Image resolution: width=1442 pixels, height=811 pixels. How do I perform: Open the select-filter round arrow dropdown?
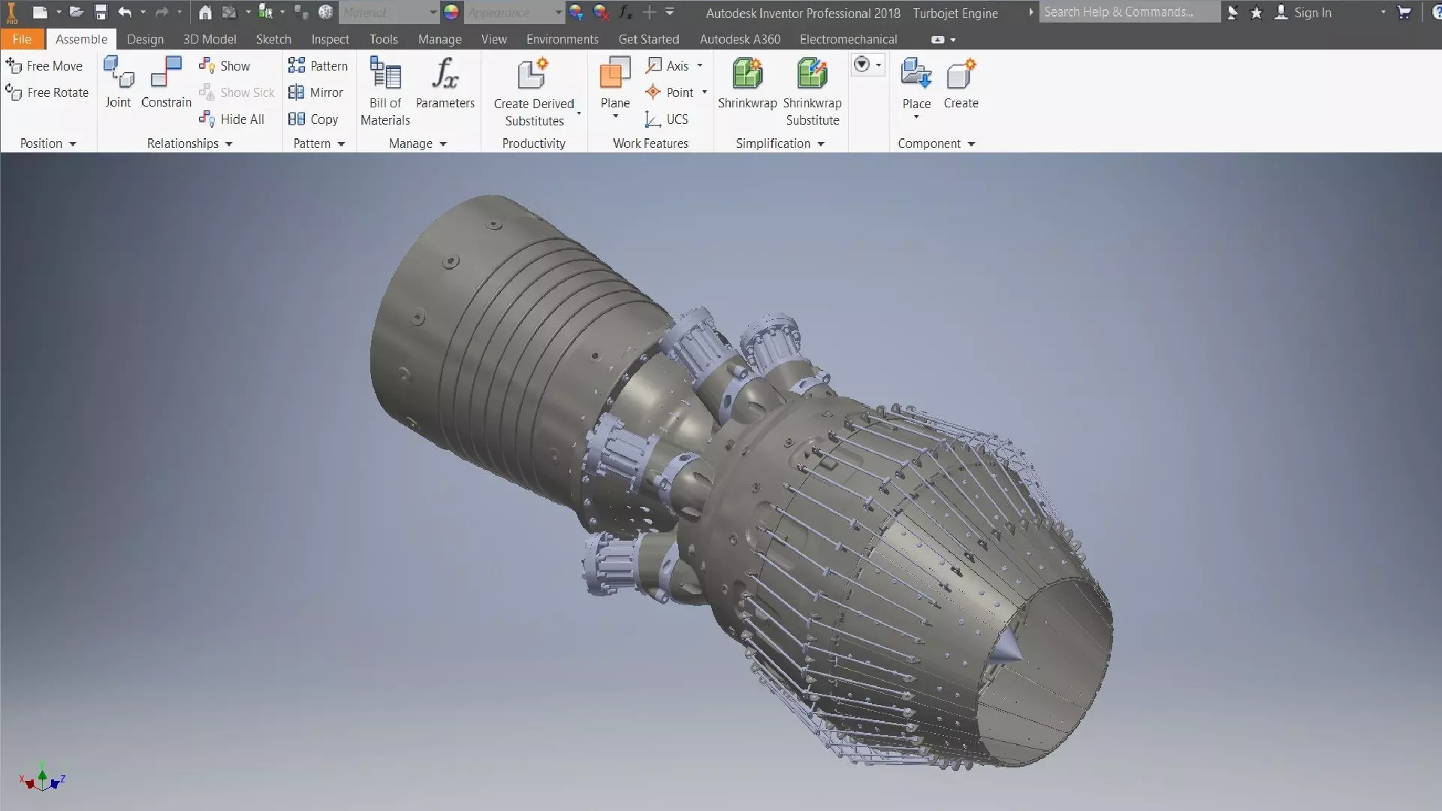pos(867,65)
